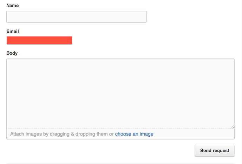The height and width of the screenshot is (164, 242).
Task: Click the left edge of the red Email block
Action: tap(8, 40)
